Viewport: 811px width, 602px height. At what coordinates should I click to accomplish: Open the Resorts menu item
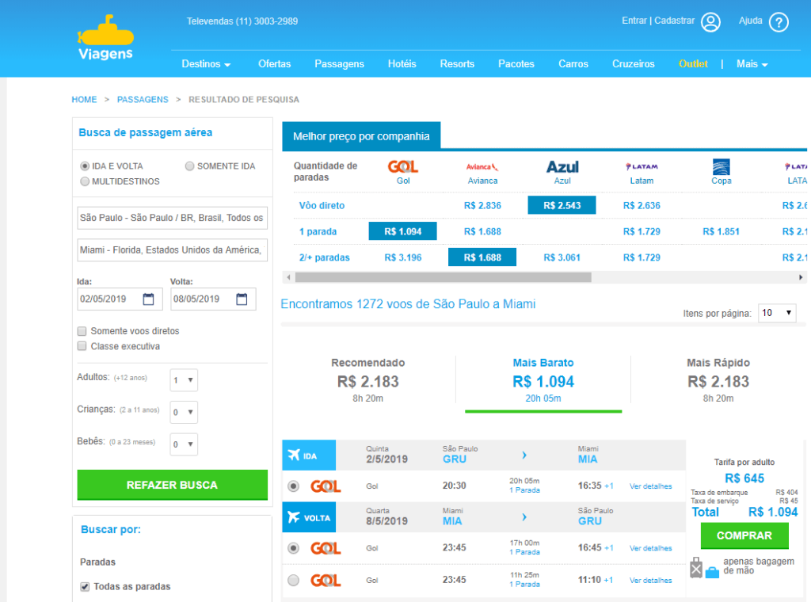click(457, 63)
